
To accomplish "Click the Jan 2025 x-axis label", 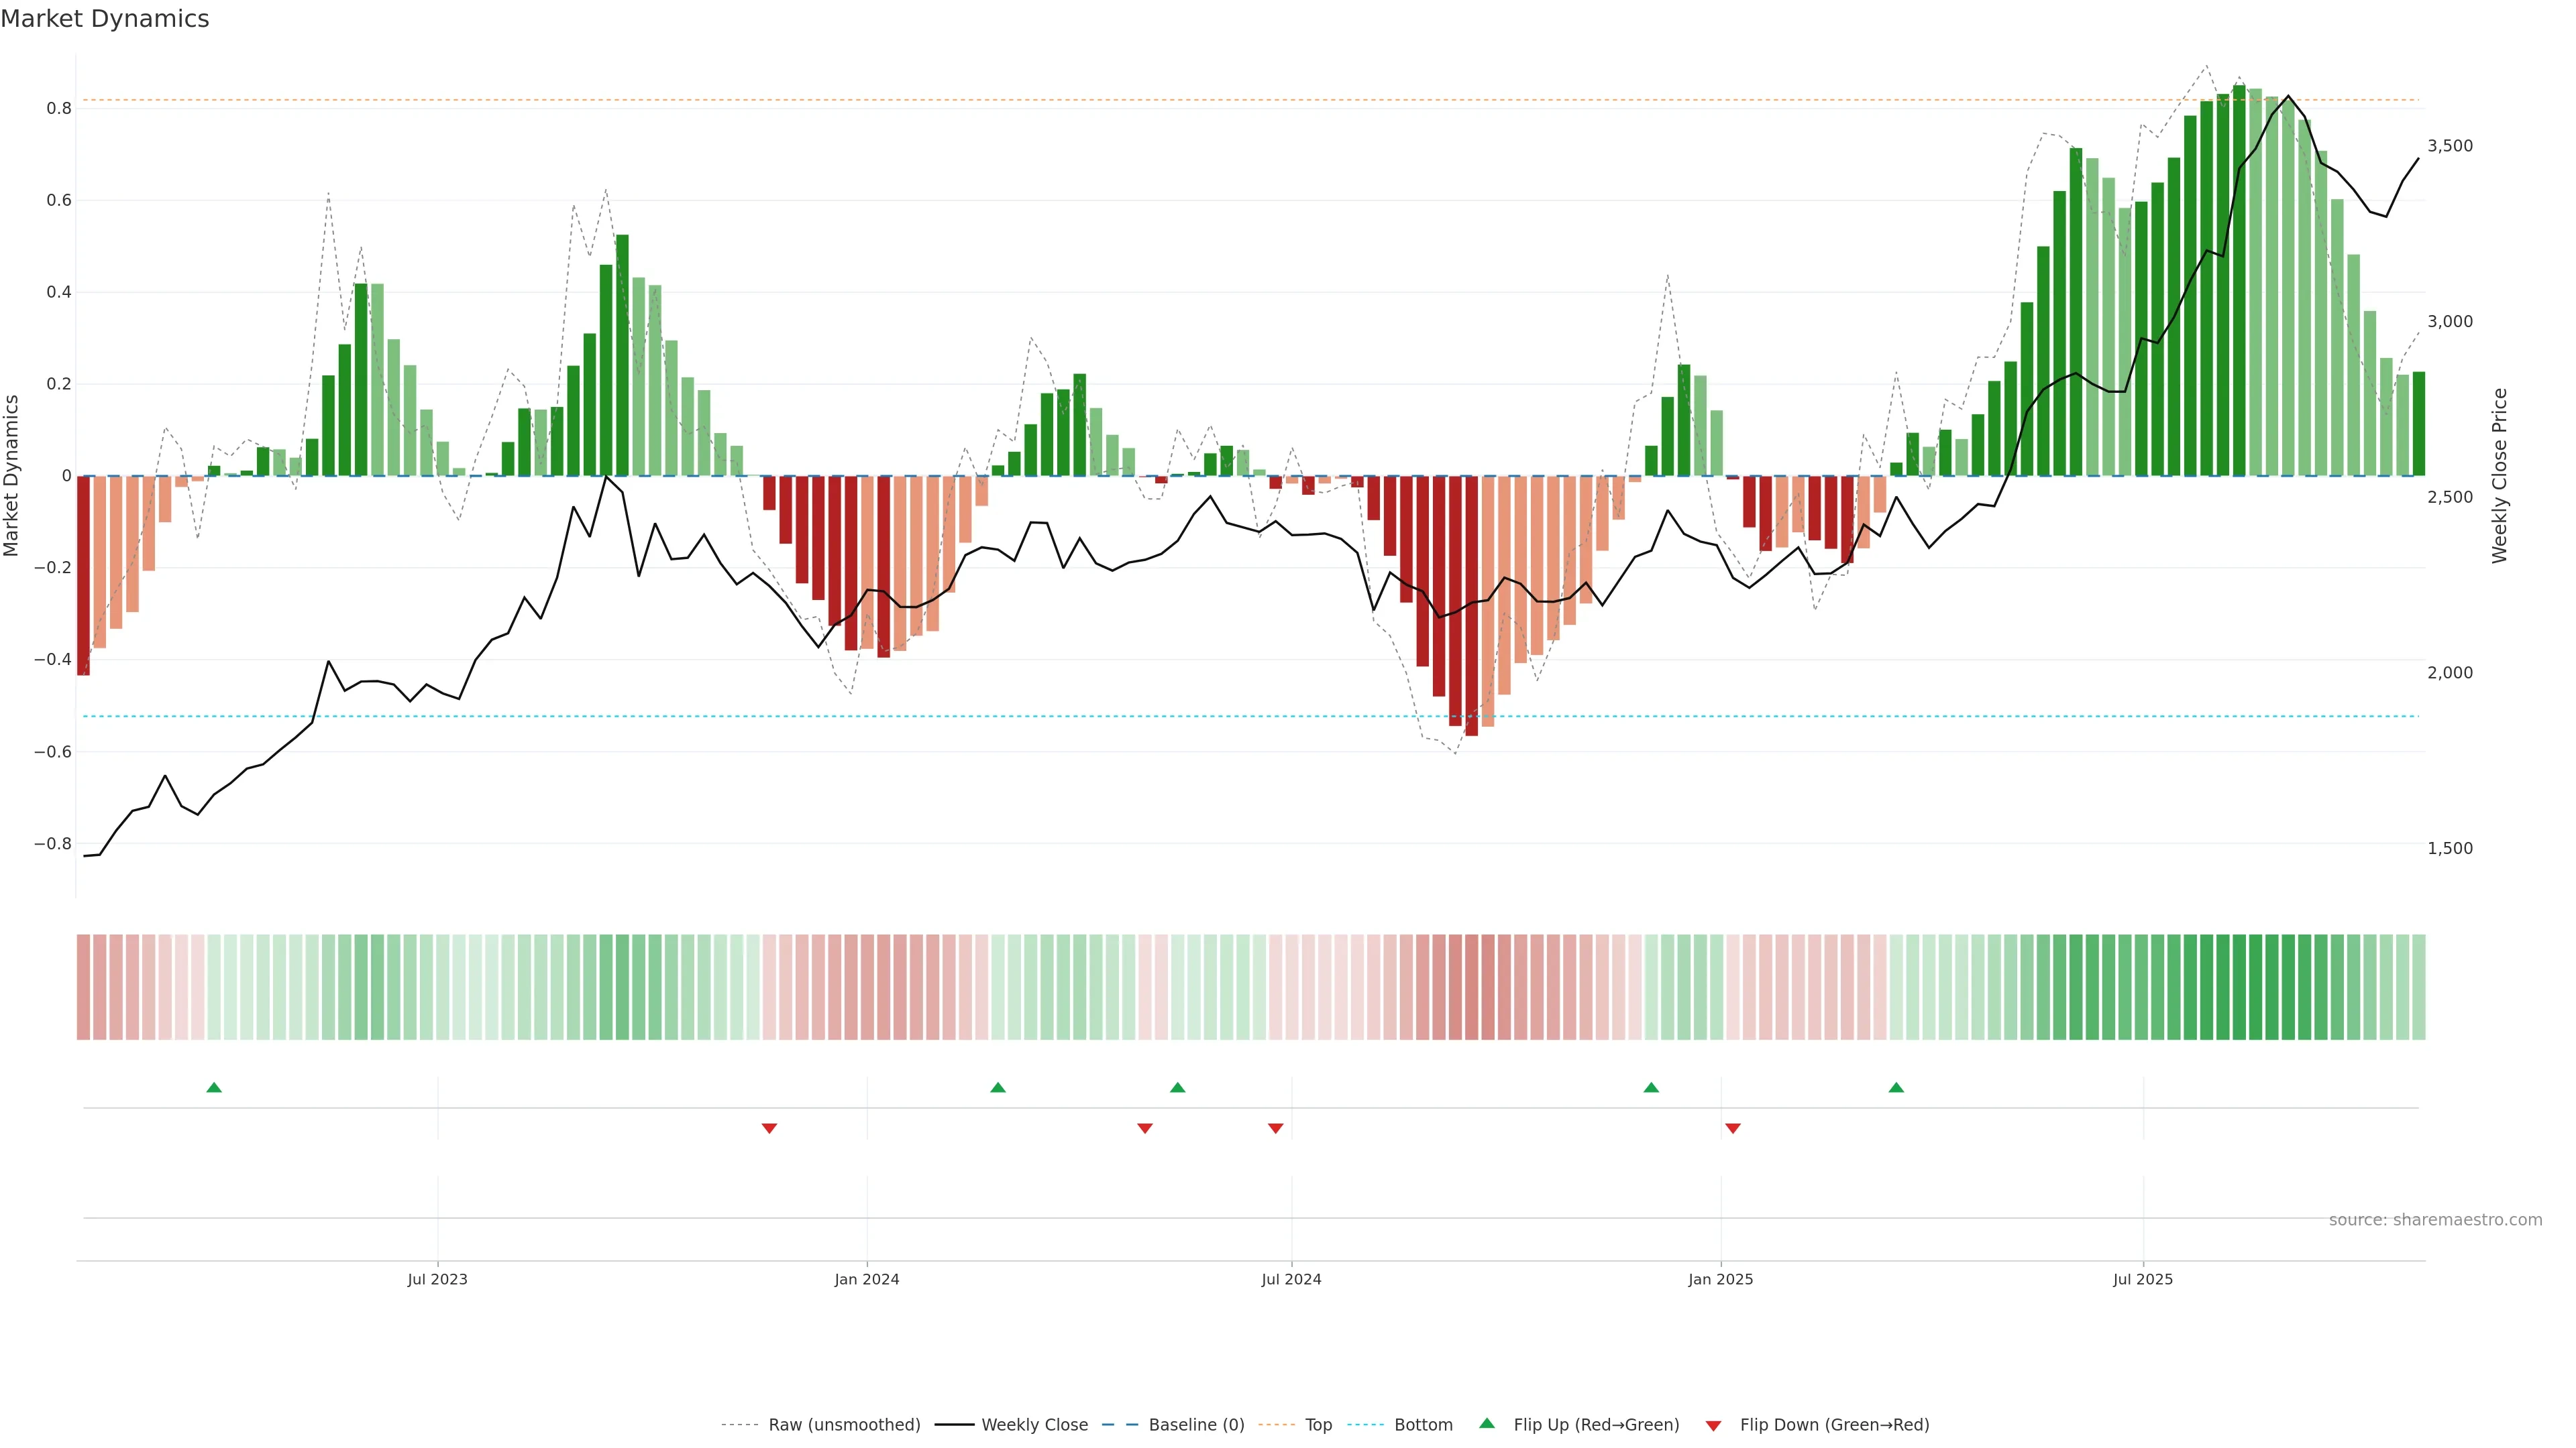I will tap(1720, 1279).
